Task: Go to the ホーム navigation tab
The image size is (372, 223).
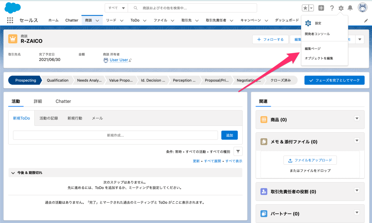Action: pyautogui.click(x=53, y=20)
